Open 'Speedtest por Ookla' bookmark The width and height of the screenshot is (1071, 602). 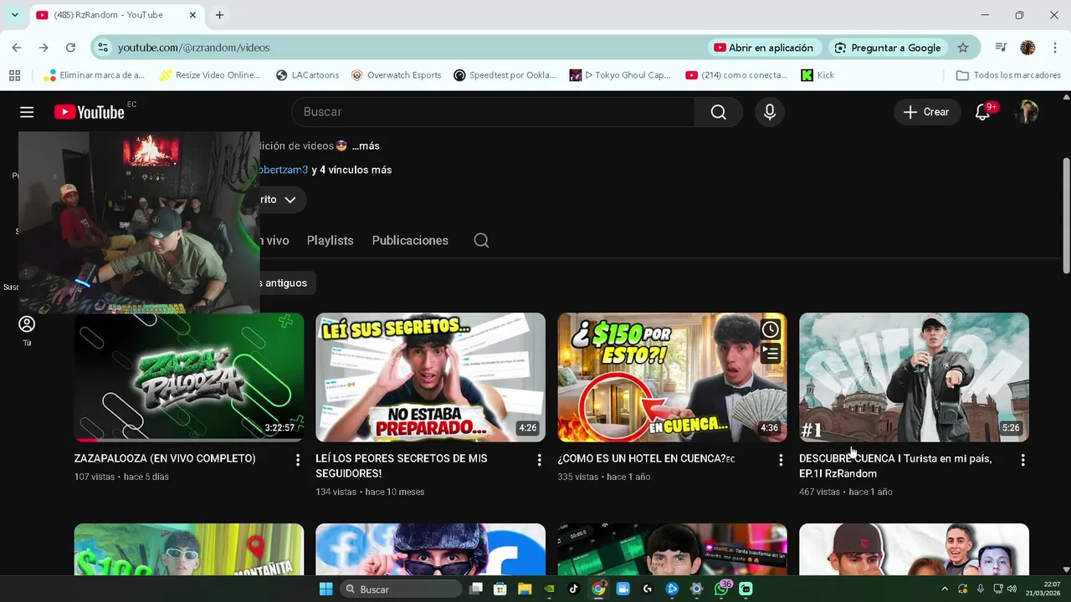click(x=505, y=75)
